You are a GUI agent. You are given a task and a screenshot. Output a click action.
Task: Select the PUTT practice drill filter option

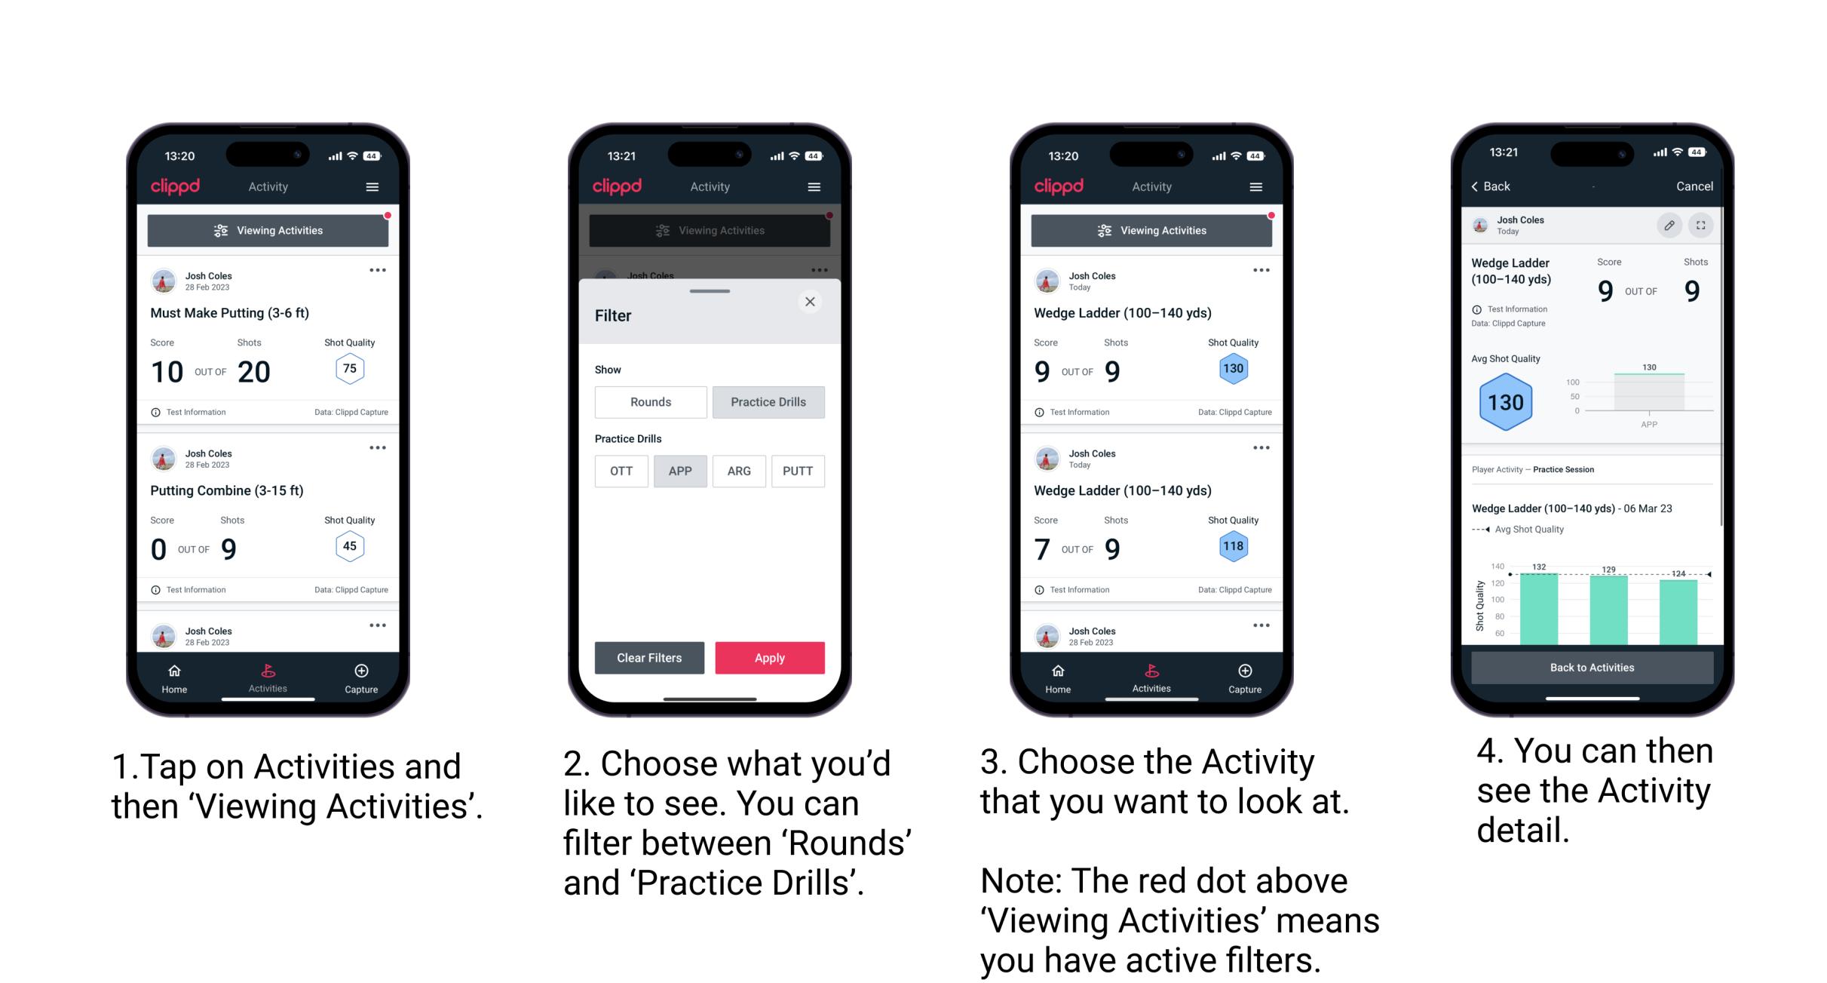click(x=797, y=471)
